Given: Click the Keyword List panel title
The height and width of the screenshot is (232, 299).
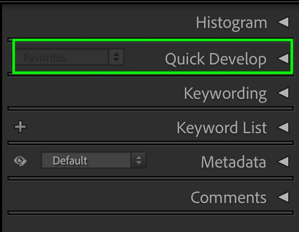Looking at the screenshot, I should pos(222,128).
